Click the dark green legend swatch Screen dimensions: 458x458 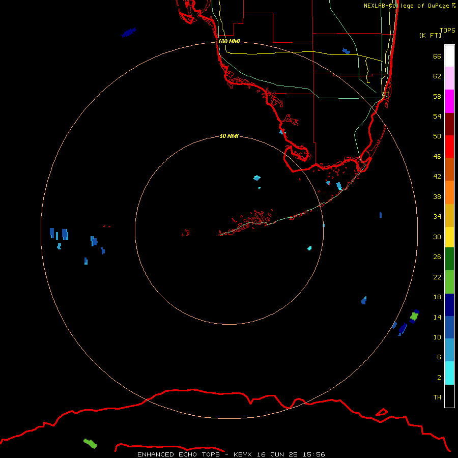[x=449, y=259]
